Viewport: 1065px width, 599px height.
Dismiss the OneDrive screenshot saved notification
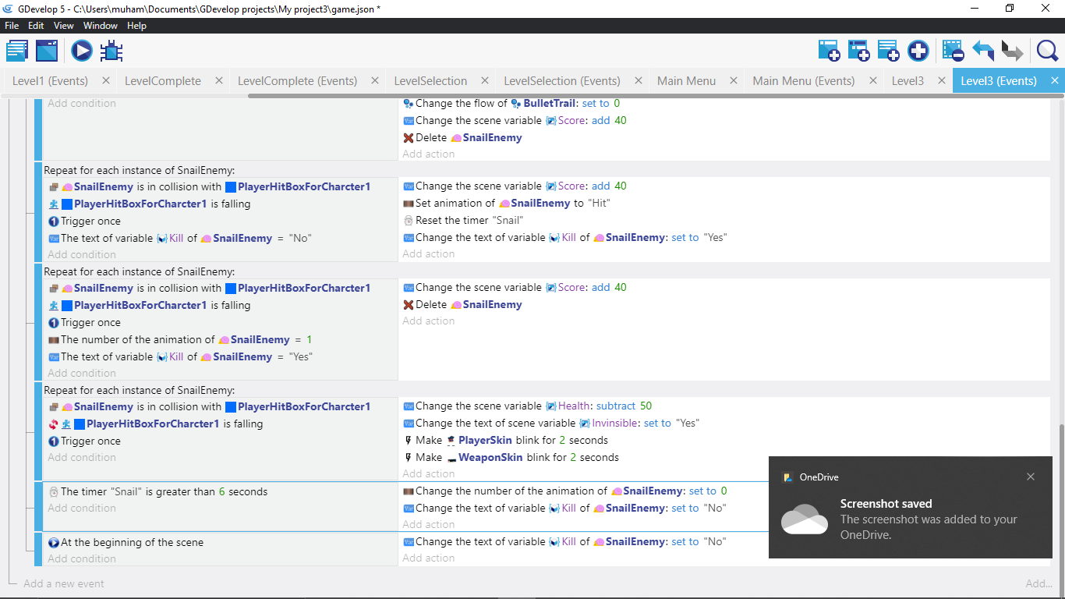point(1031,477)
